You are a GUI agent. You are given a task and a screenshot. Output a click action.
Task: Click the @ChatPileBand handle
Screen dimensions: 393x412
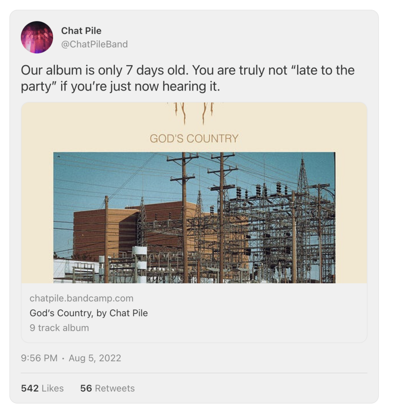point(94,44)
